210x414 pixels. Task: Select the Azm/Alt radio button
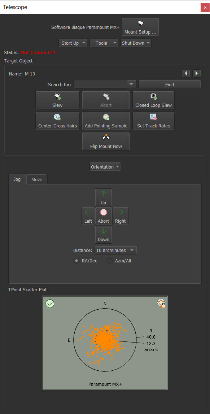tap(109, 261)
